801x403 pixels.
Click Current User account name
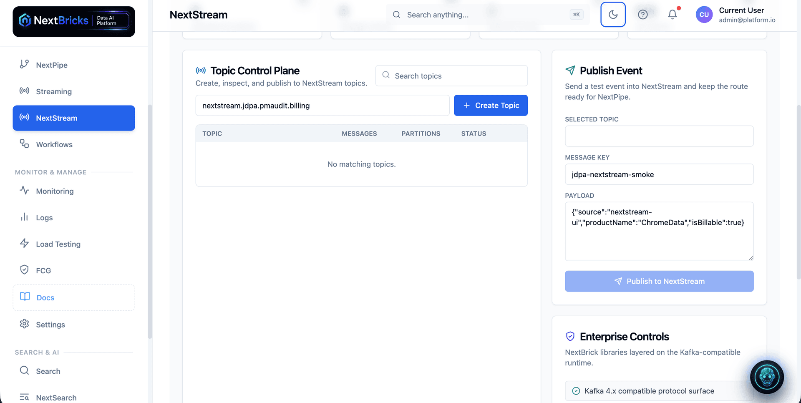(x=741, y=10)
